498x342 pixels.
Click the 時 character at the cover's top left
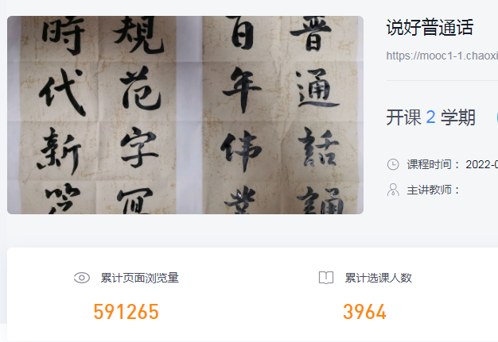(63, 35)
